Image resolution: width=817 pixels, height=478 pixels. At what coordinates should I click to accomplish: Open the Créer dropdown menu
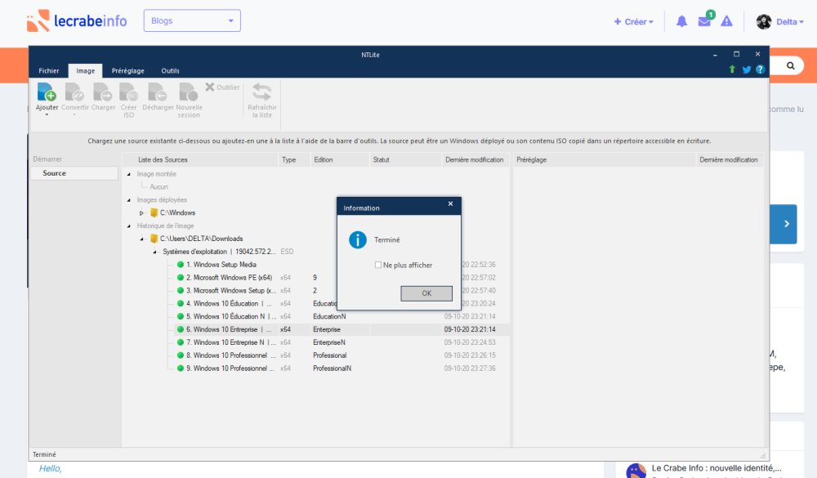[x=634, y=22]
